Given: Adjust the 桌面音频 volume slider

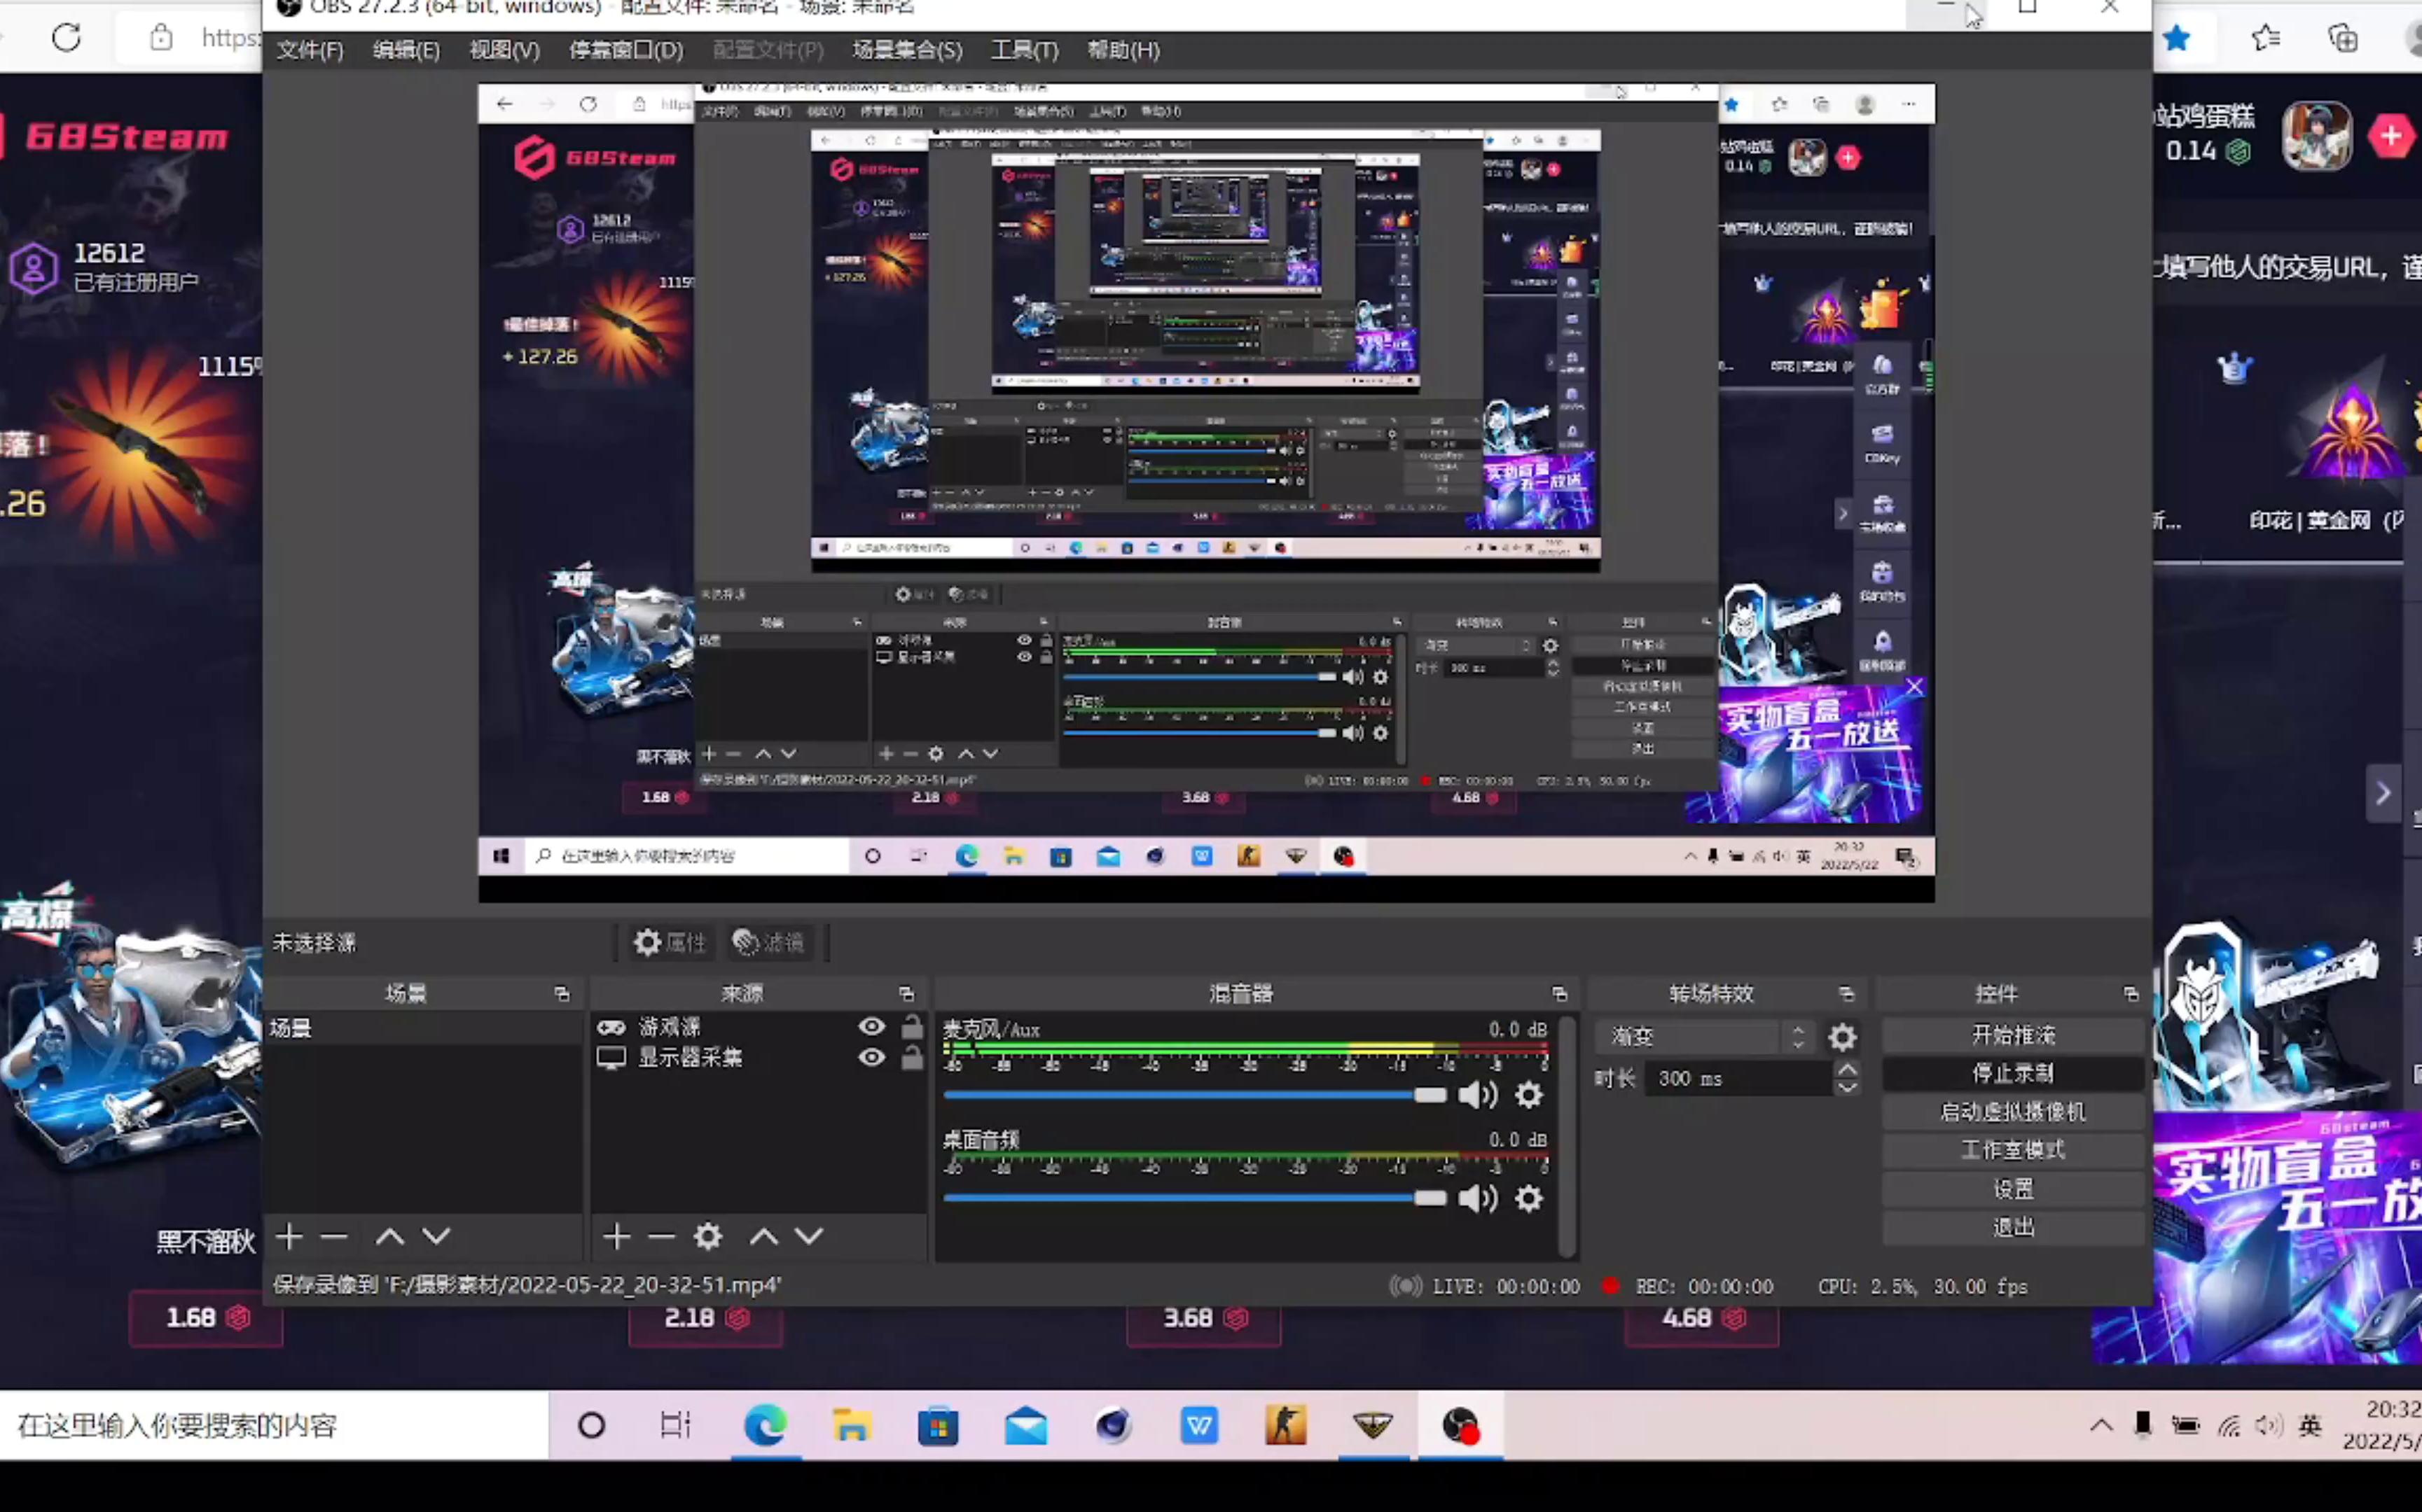Looking at the screenshot, I should [x=1194, y=1198].
